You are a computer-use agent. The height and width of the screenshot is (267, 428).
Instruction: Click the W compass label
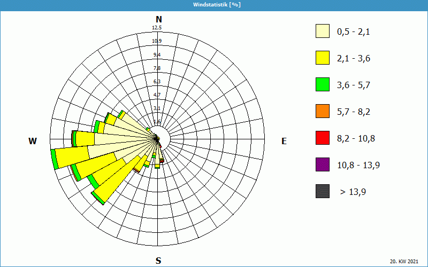(33, 141)
